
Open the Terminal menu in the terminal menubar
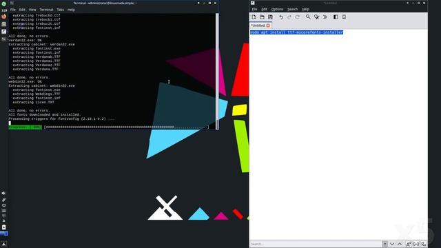point(46,10)
